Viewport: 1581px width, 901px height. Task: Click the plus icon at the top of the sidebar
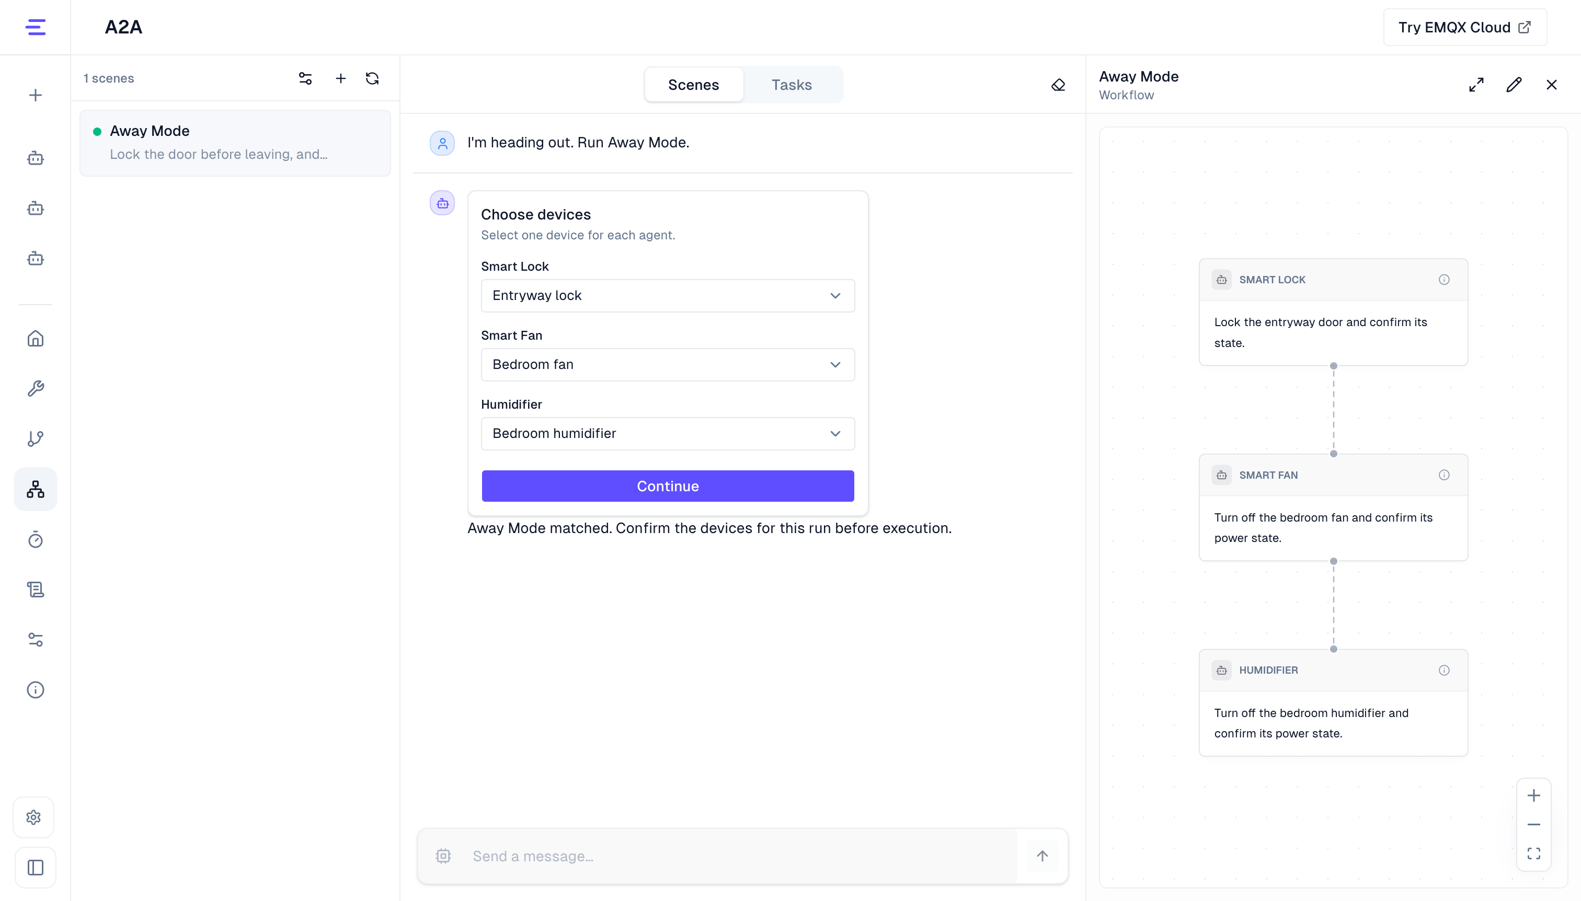click(x=35, y=95)
